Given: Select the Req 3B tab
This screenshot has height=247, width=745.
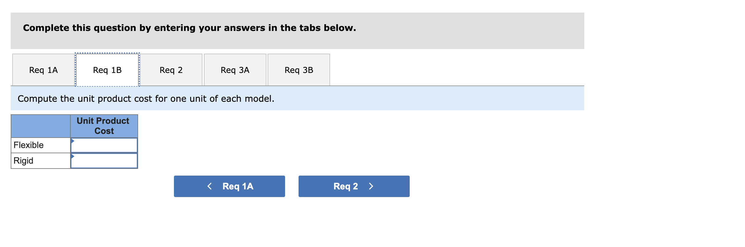Looking at the screenshot, I should pos(299,70).
